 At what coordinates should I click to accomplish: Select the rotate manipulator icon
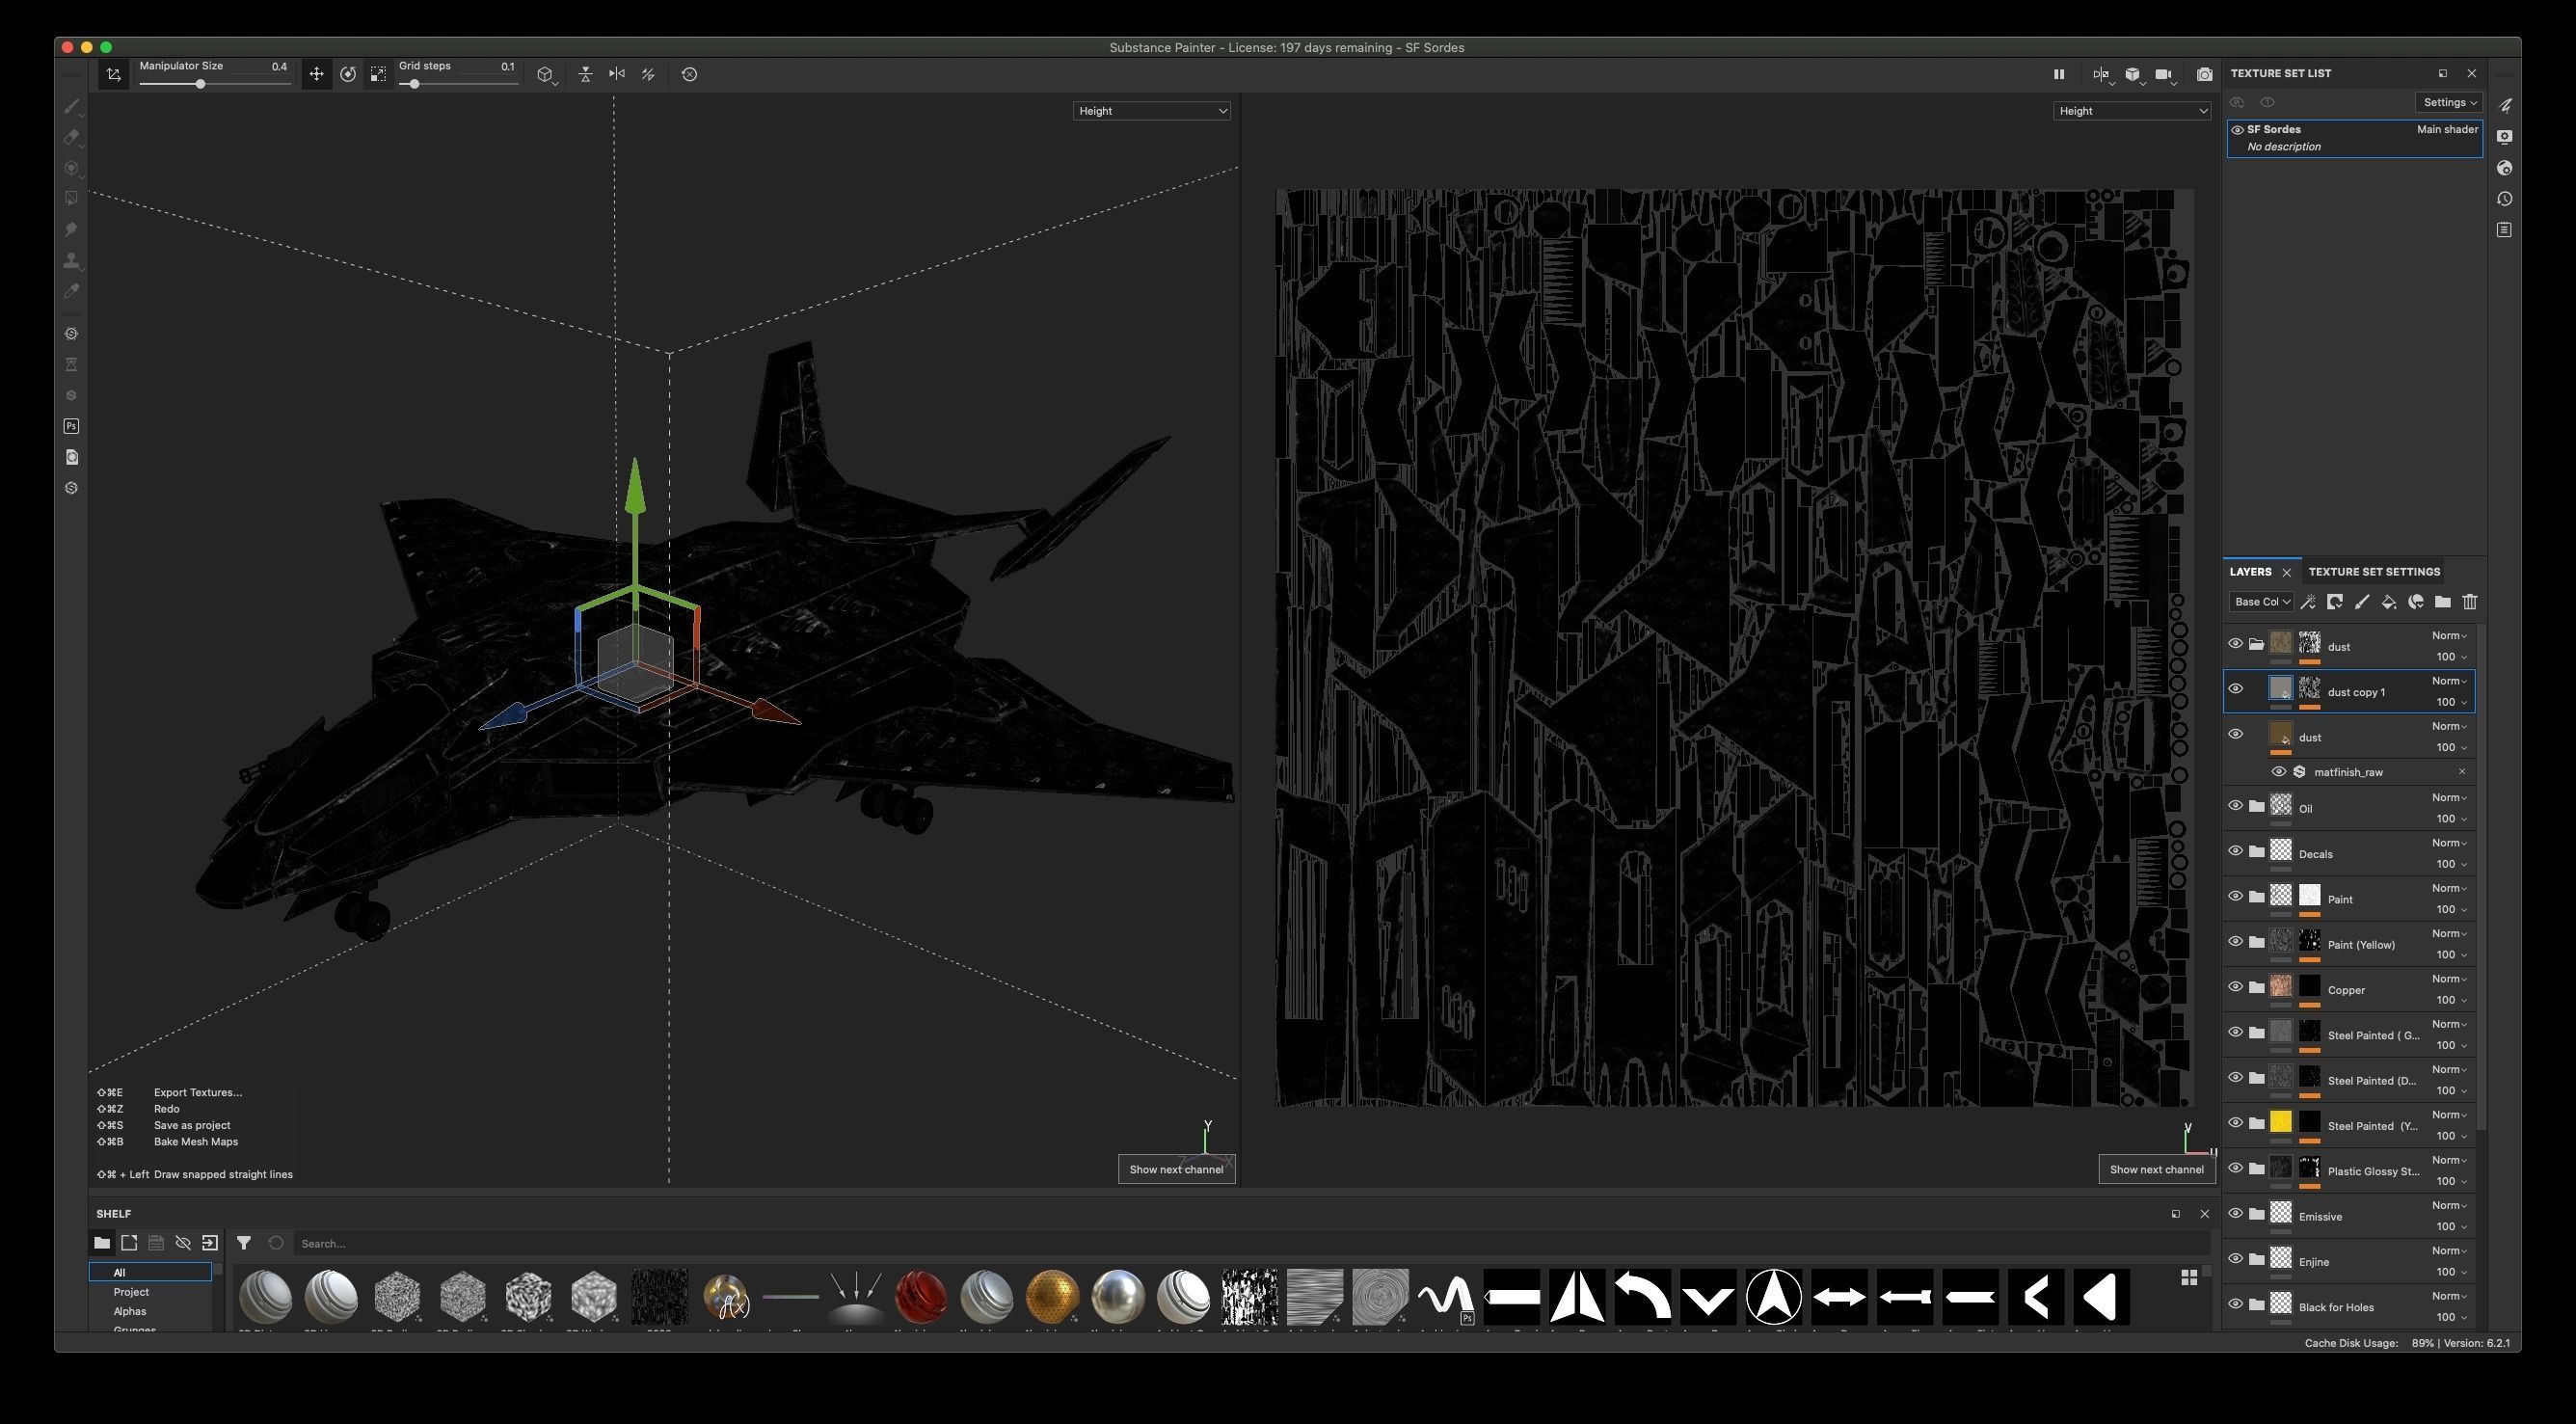pyautogui.click(x=348, y=74)
